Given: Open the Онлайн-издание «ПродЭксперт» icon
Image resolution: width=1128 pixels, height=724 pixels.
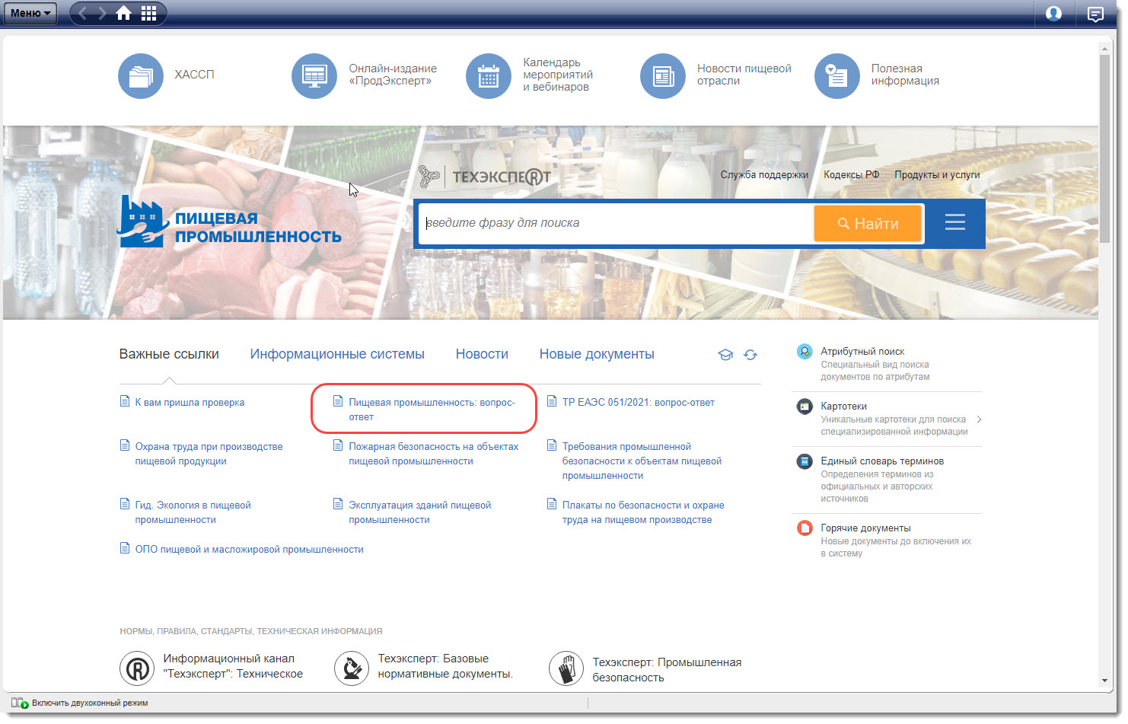Looking at the screenshot, I should pyautogui.click(x=314, y=75).
